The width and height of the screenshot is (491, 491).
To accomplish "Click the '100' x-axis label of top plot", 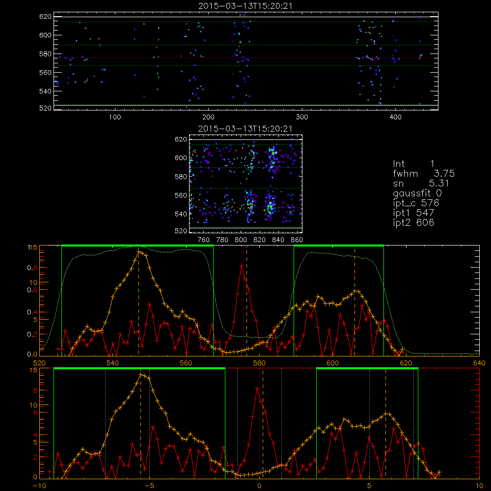I will tap(115, 117).
